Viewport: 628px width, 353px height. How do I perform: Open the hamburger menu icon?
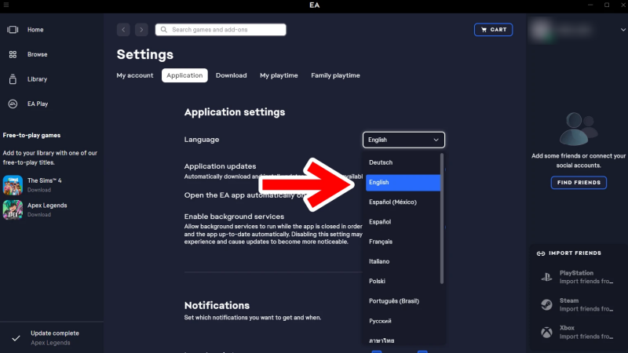[x=6, y=5]
